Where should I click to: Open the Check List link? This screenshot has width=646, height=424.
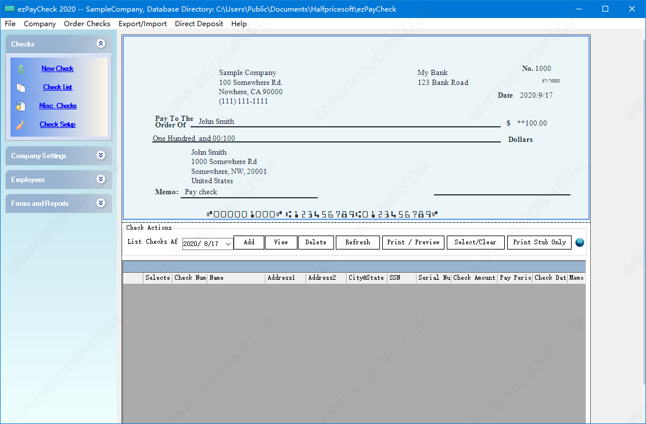point(58,87)
